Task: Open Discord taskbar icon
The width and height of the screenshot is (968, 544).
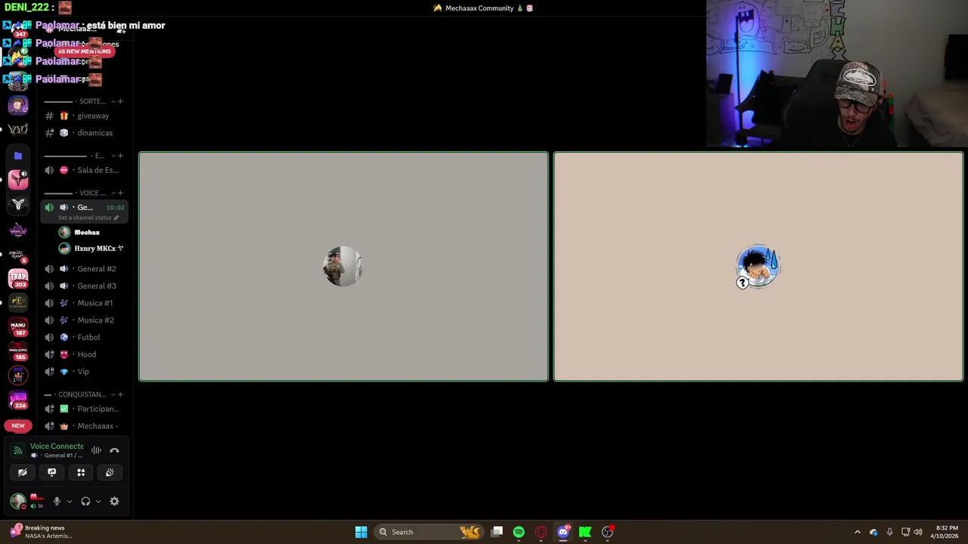Action: coord(563,532)
